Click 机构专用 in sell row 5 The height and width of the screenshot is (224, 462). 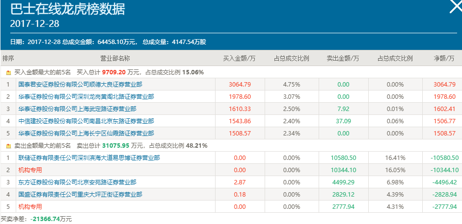(x=30, y=207)
